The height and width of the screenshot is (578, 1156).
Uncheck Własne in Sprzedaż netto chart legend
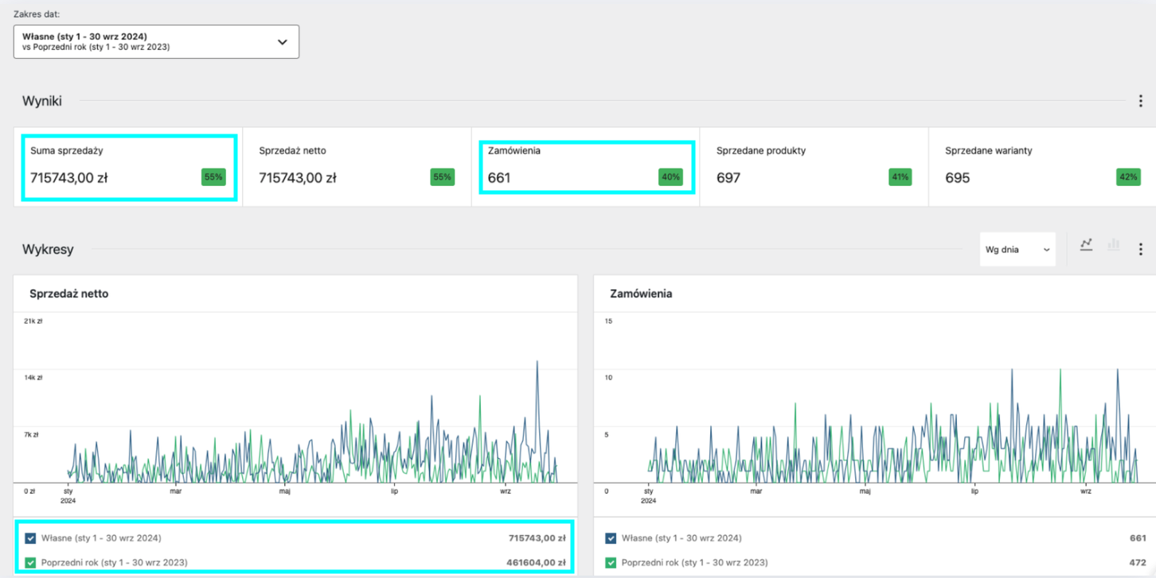30,538
